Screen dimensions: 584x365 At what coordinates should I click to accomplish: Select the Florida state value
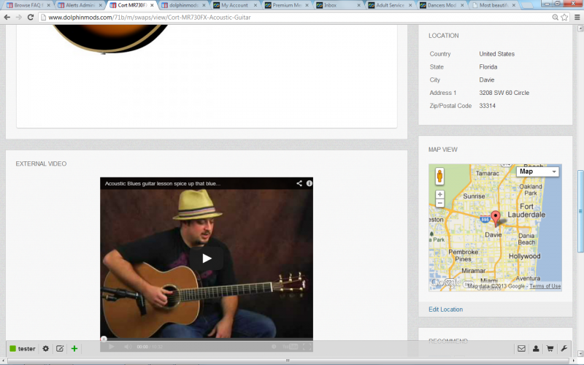tap(488, 67)
